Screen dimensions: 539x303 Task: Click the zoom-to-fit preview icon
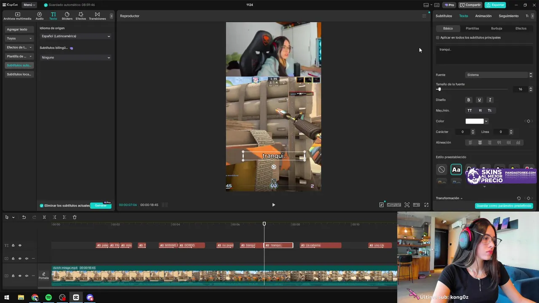click(x=407, y=205)
